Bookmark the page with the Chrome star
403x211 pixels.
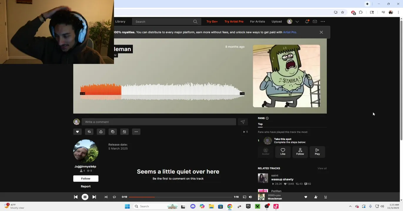342,12
